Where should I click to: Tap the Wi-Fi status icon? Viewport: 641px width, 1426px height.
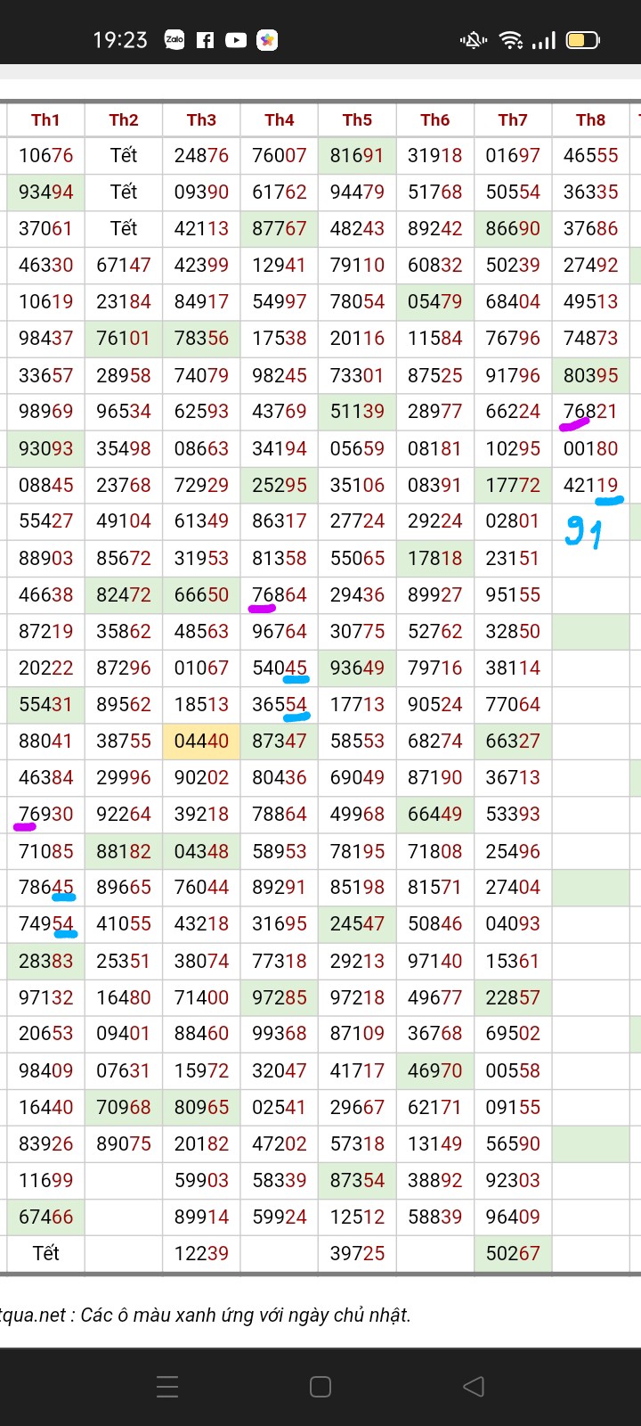(x=511, y=39)
